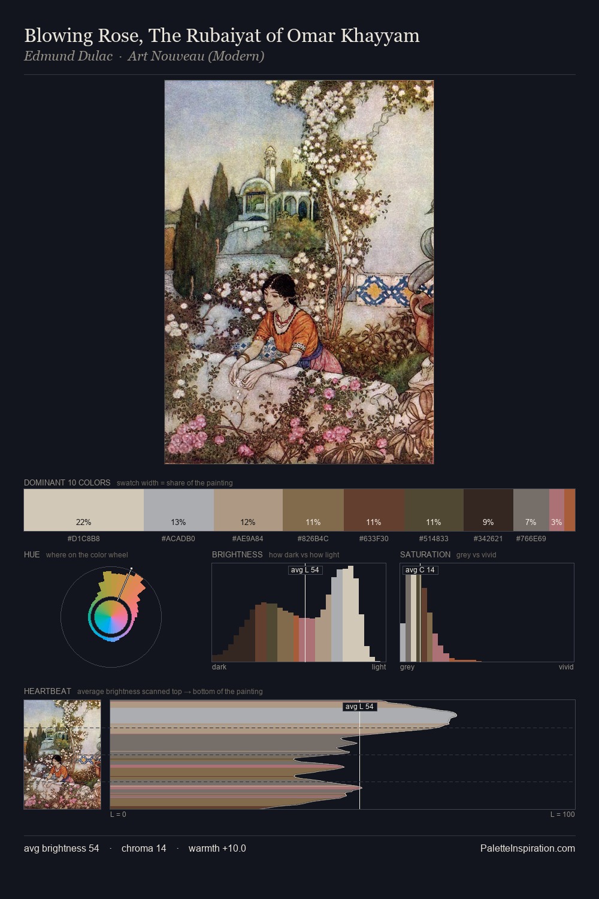Image resolution: width=599 pixels, height=899 pixels.
Task: Click the HEARTBEAT section heading
Action: 47,691
